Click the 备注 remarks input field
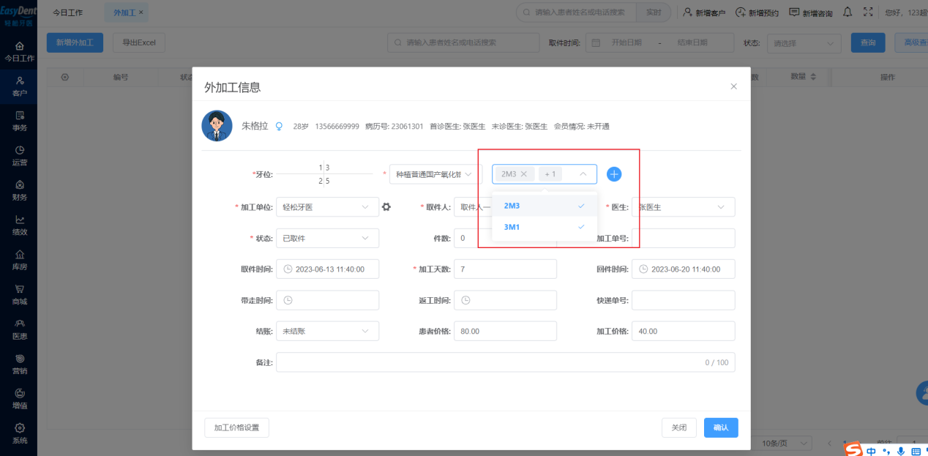This screenshot has width=928, height=456. (505, 362)
